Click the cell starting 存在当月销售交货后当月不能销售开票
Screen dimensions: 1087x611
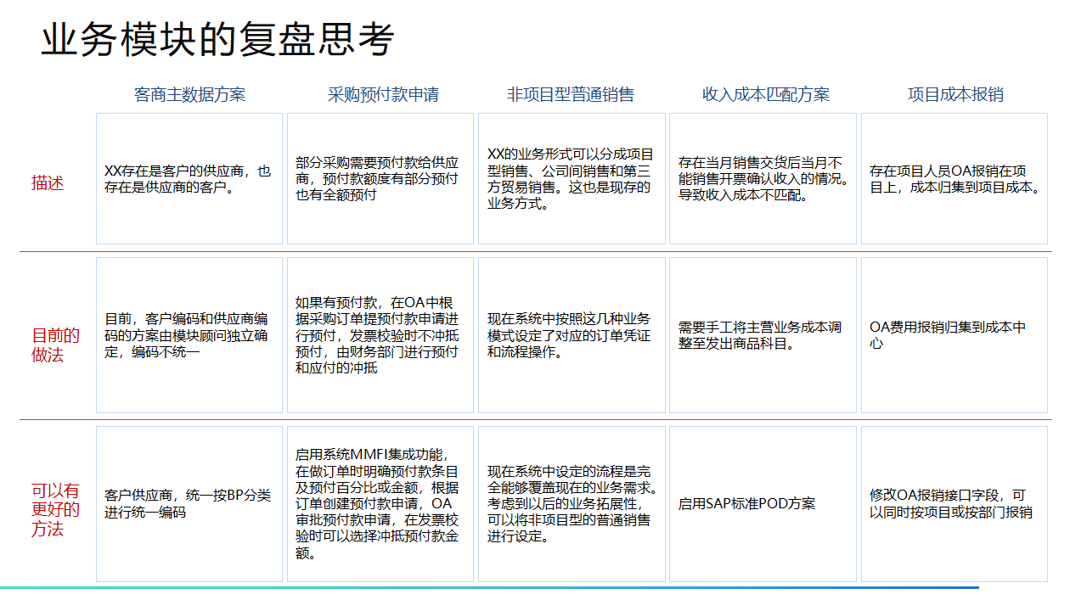tap(763, 179)
